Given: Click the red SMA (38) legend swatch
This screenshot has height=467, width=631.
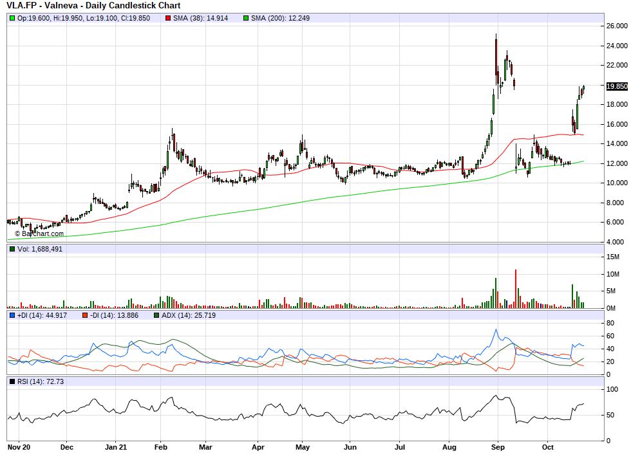Looking at the screenshot, I should click(168, 18).
